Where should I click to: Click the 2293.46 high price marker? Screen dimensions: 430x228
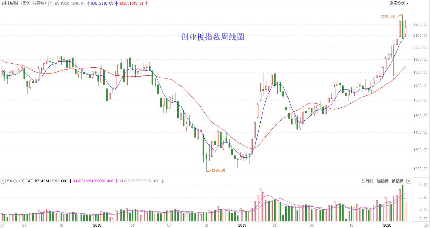(388, 17)
